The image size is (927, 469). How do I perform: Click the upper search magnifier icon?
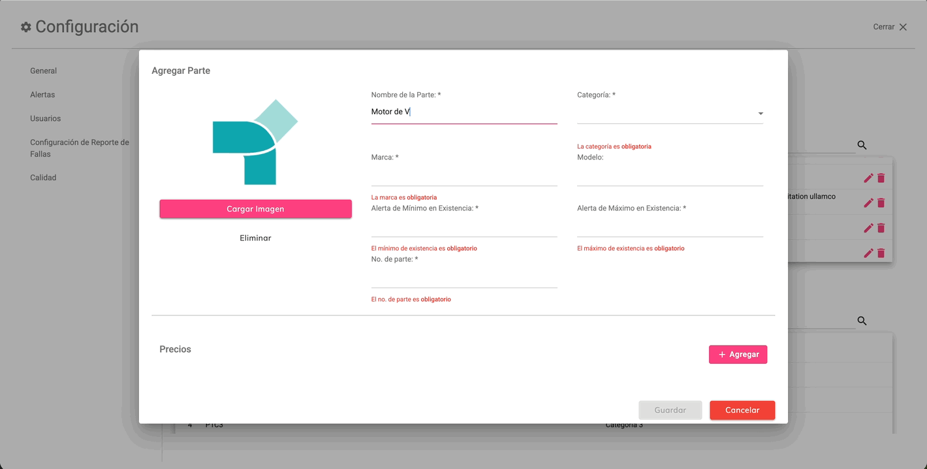(862, 145)
